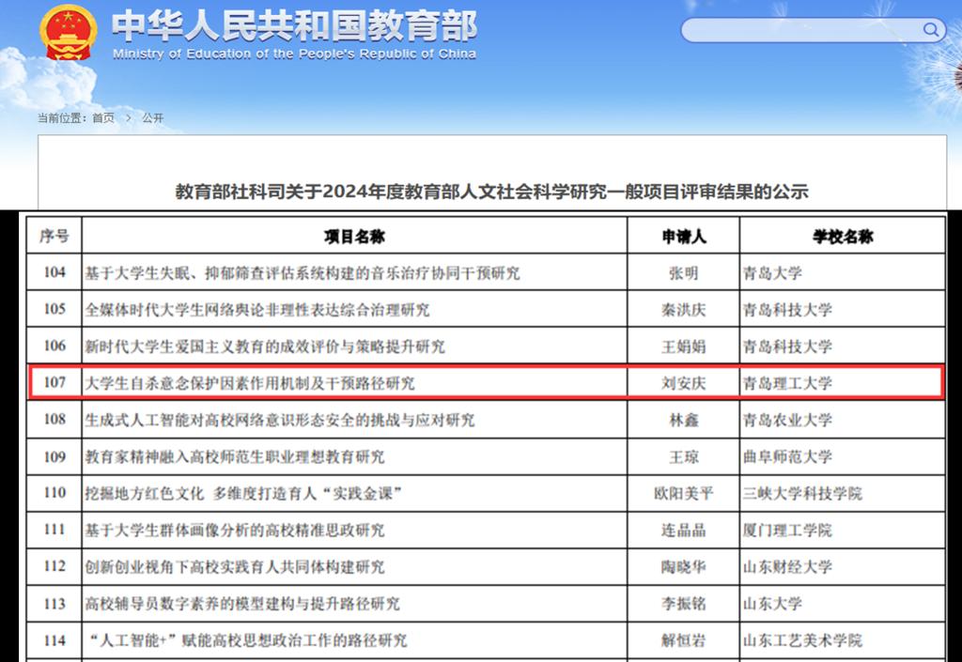Select applicant name 欧阳美平
This screenshot has height=662, width=962.
683,493
